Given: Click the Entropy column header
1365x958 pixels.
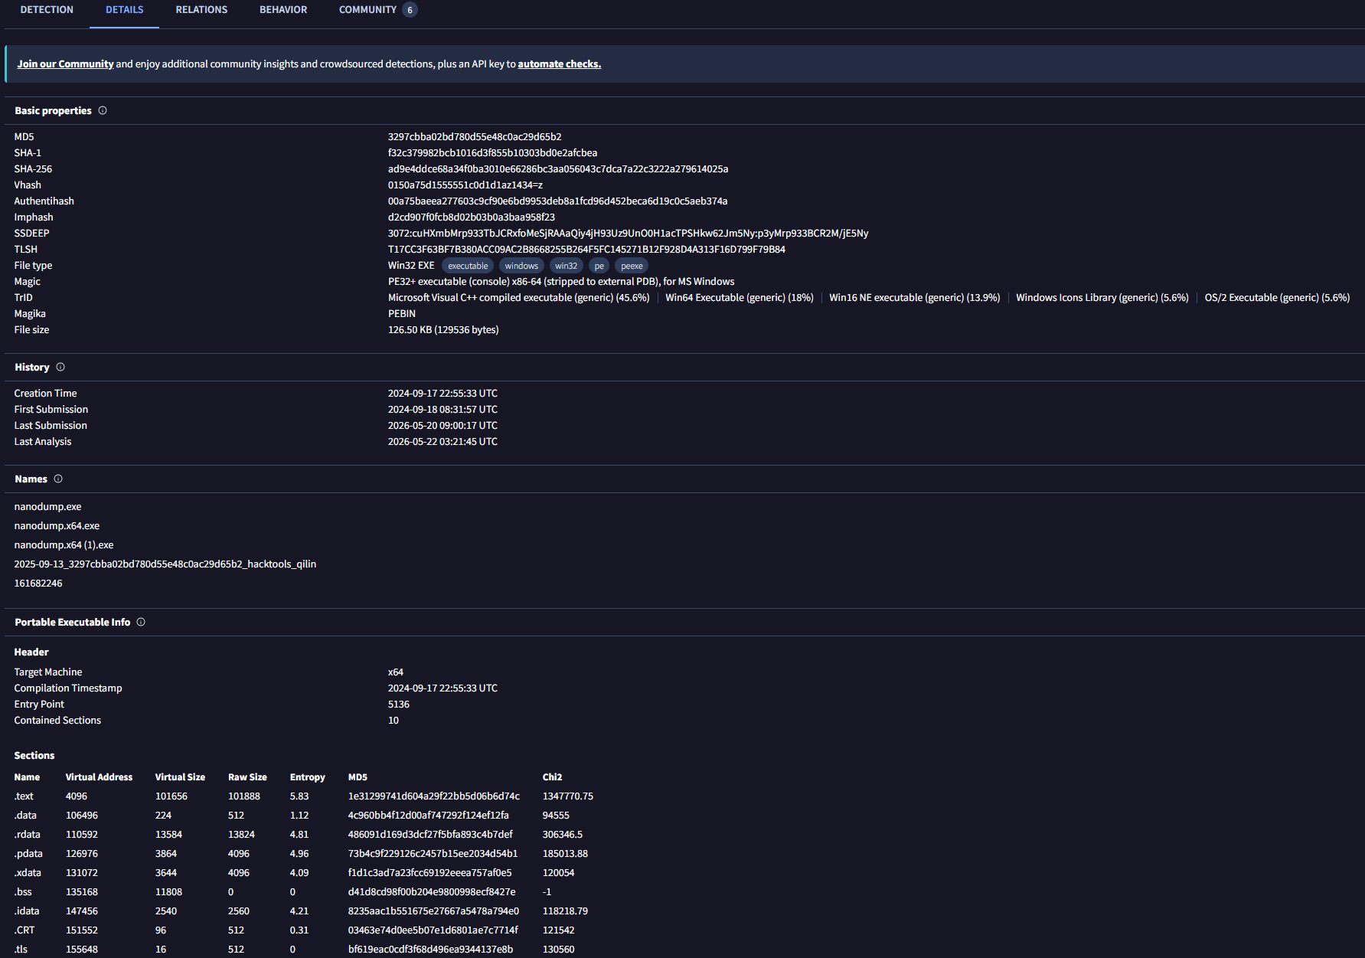Looking at the screenshot, I should pos(308,777).
